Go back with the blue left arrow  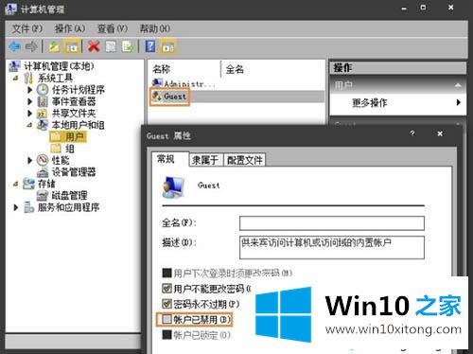tap(15, 46)
